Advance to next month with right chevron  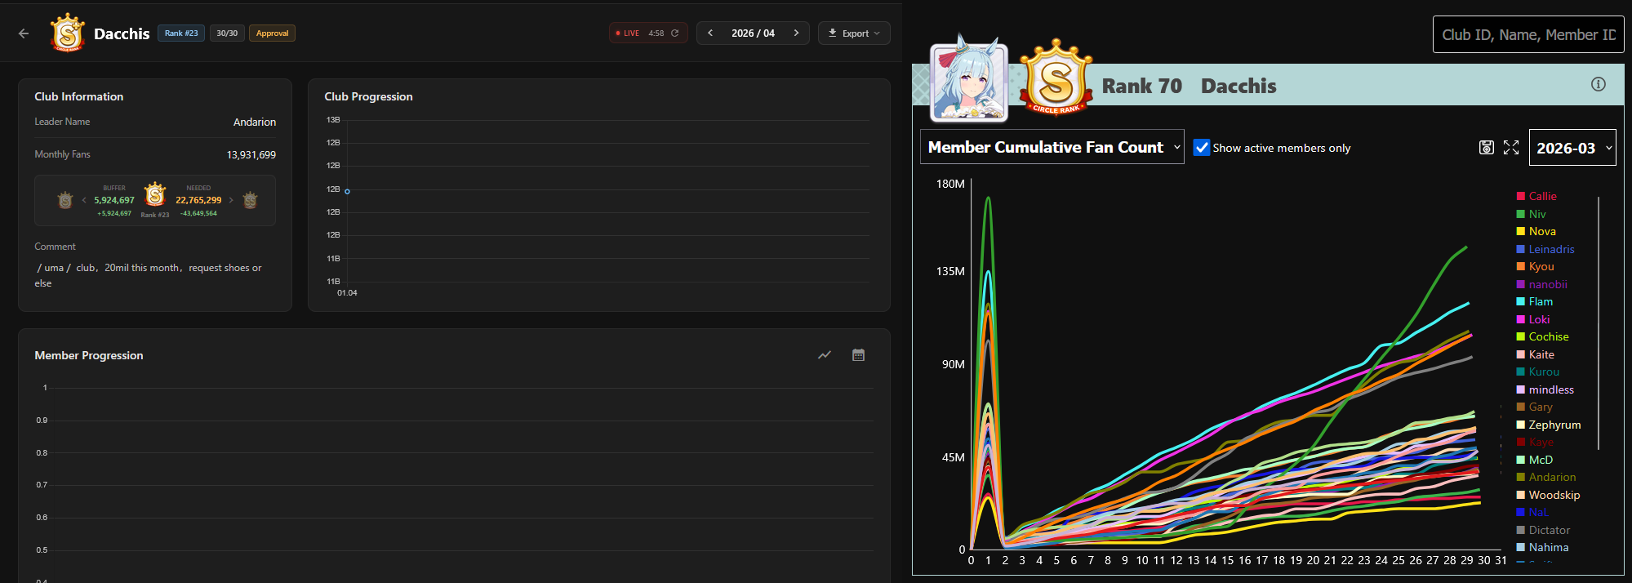coord(796,33)
